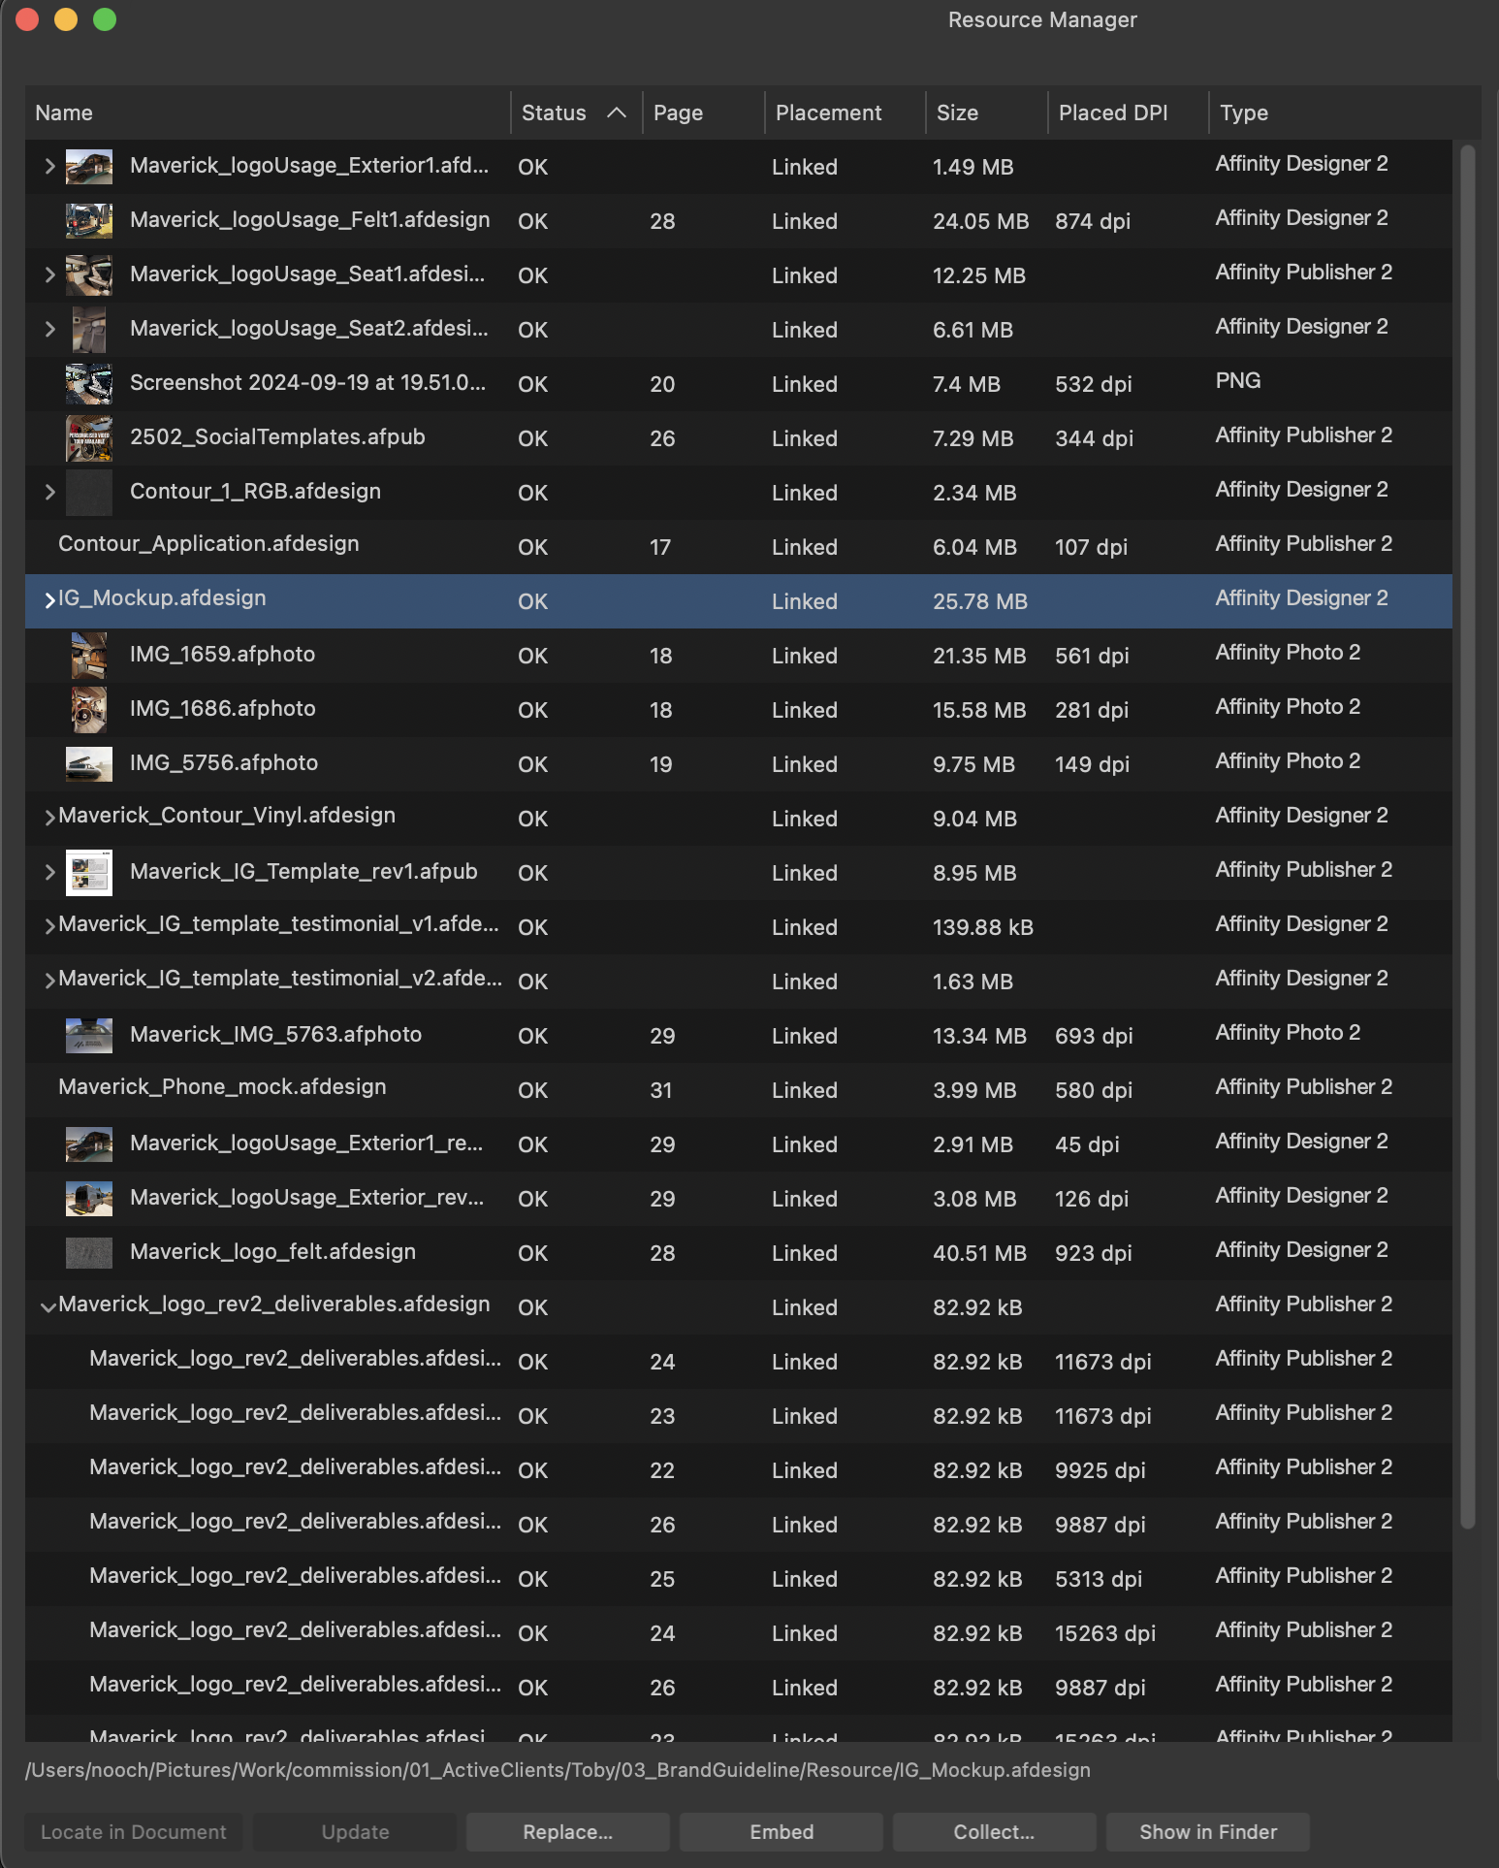Expand the Maverick_IG_Template_rev1.afpub row

coord(49,872)
